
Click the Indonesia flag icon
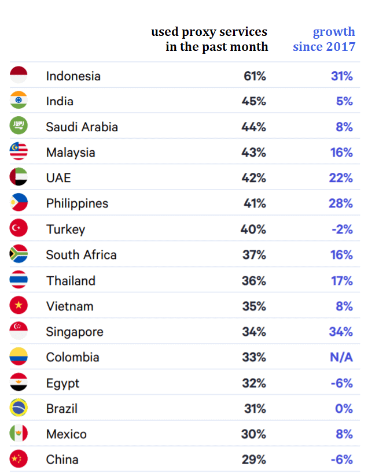tap(19, 75)
